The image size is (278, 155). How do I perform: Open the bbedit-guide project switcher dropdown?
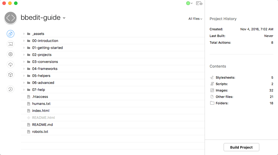click(x=64, y=18)
